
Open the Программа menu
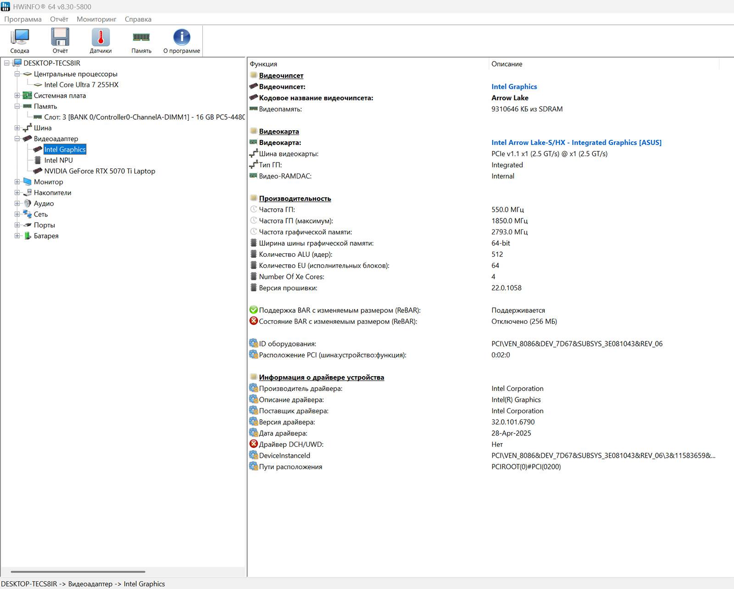23,19
